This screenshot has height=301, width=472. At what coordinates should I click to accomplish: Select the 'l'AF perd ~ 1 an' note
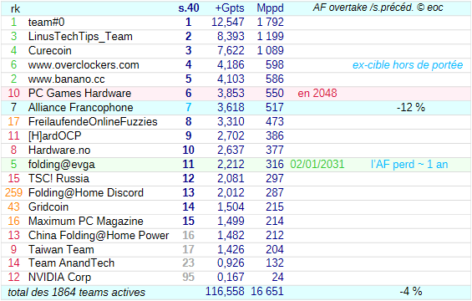point(409,165)
